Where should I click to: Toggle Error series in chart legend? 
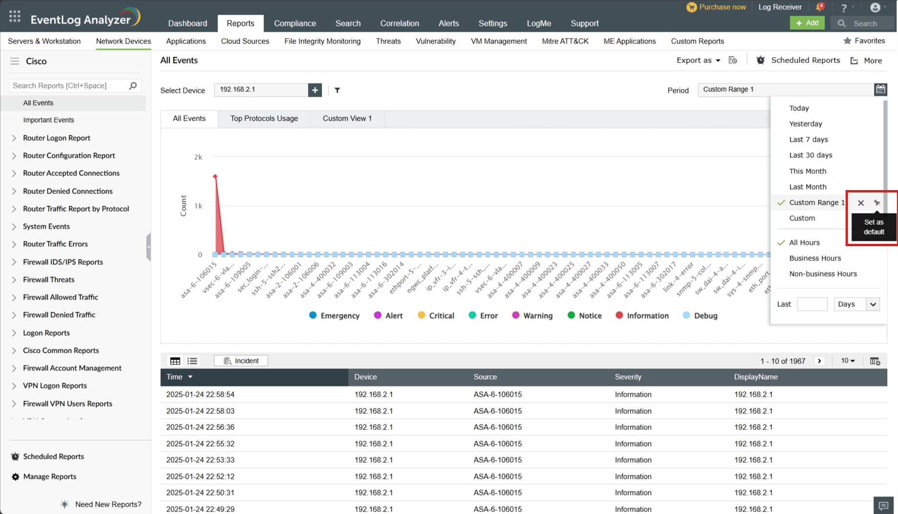[483, 316]
